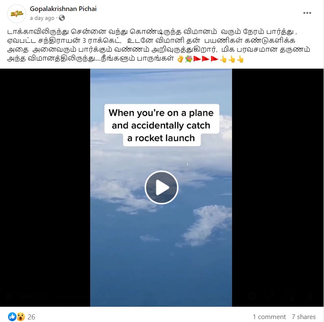
Task: View the '7 shares' list
Action: coord(304,316)
